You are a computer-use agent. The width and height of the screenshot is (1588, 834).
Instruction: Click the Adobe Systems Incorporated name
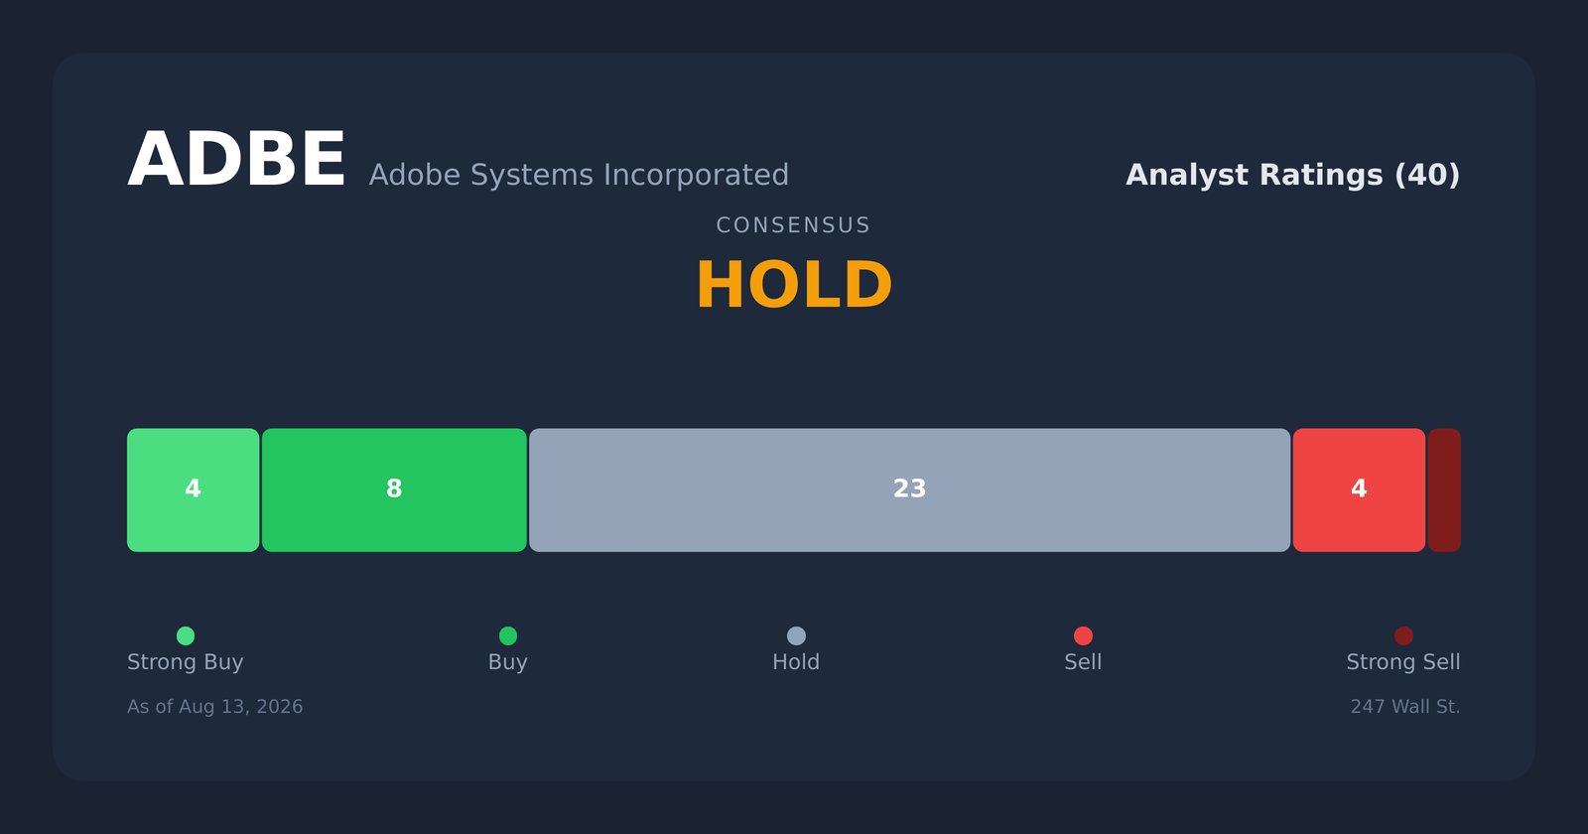pyautogui.click(x=579, y=176)
